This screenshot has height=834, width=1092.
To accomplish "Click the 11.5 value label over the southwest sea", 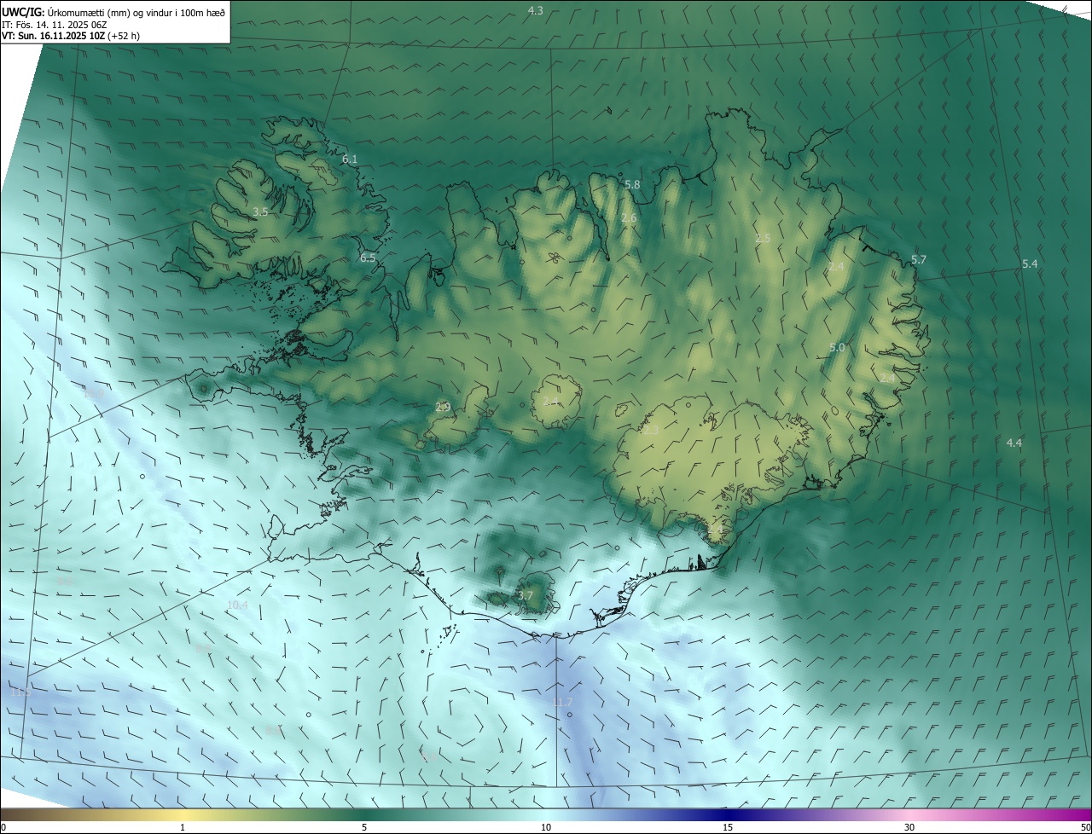I will pos(20,692).
